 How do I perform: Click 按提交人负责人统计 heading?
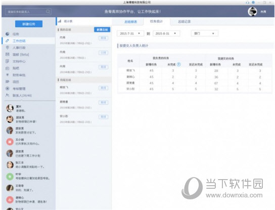[134, 46]
